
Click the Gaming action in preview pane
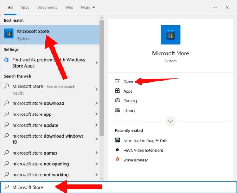130,101
